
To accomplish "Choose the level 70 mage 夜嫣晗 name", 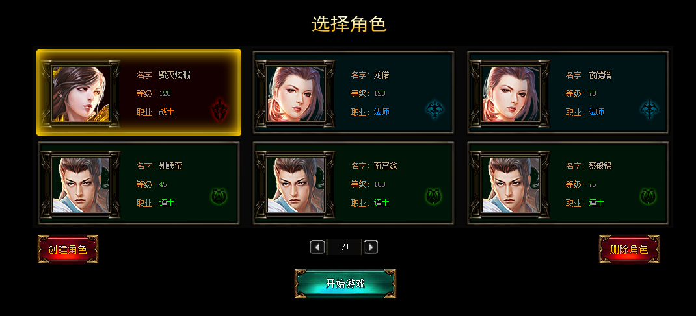I will [x=600, y=75].
